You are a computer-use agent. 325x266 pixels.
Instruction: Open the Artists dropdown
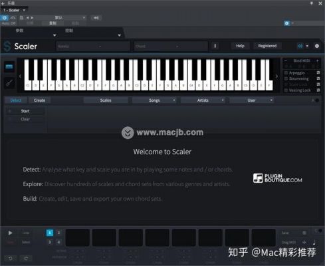click(203, 100)
